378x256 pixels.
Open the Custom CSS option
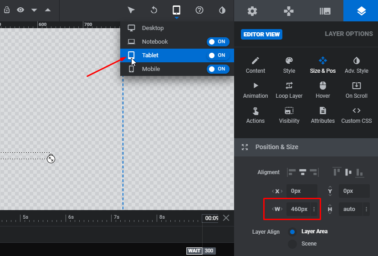click(x=356, y=115)
